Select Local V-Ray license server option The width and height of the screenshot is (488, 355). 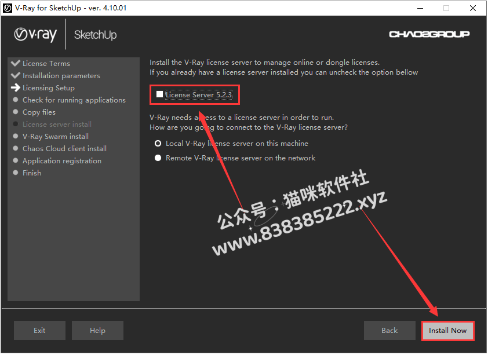tap(158, 143)
